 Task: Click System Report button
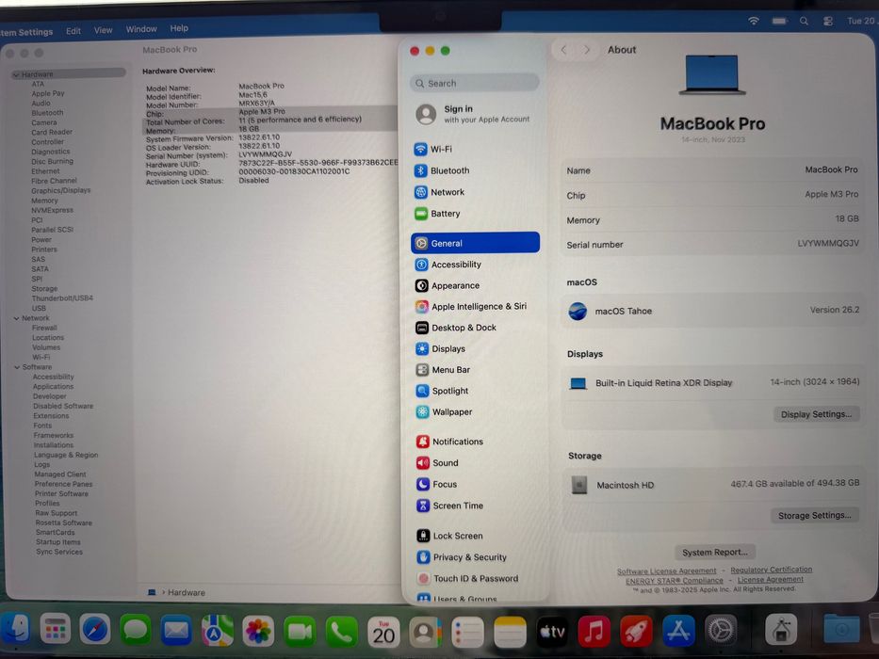tap(715, 552)
